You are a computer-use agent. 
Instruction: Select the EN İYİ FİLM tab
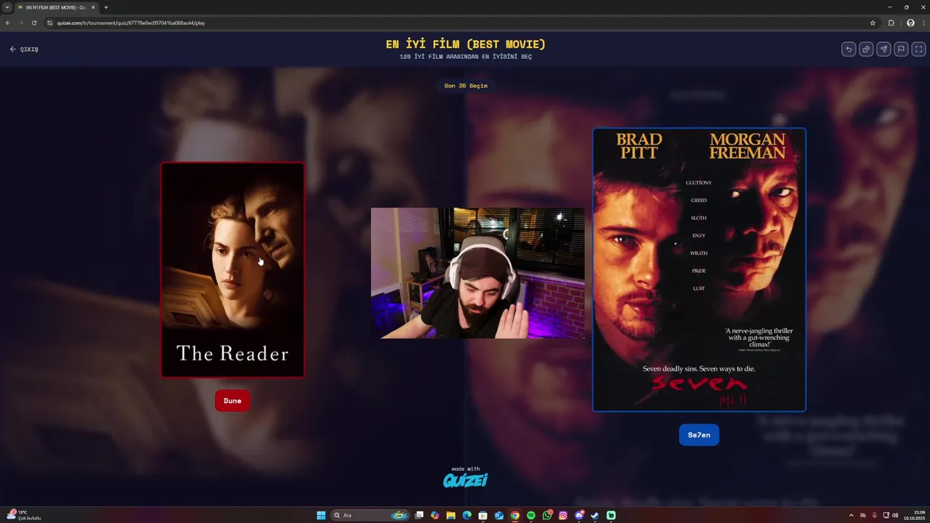pos(57,7)
